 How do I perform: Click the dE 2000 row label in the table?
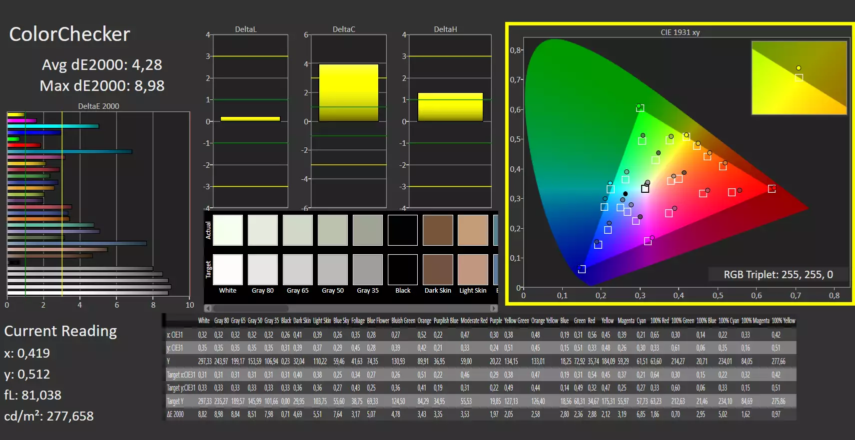[175, 414]
